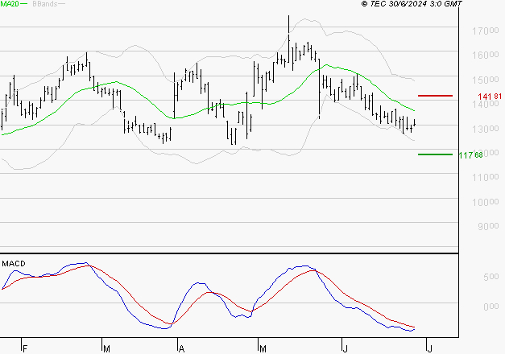Click the MA20 legend label
Viewport: 505px width, 354px height.
10,3
